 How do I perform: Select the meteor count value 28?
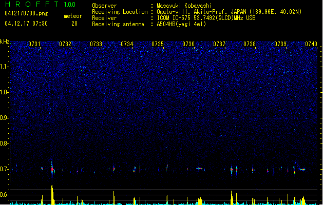point(74,24)
